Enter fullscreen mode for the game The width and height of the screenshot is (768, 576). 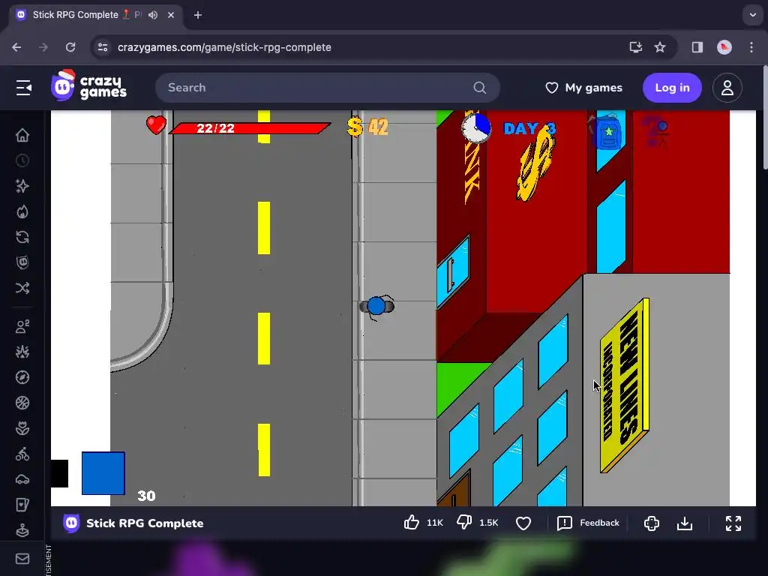click(x=733, y=523)
